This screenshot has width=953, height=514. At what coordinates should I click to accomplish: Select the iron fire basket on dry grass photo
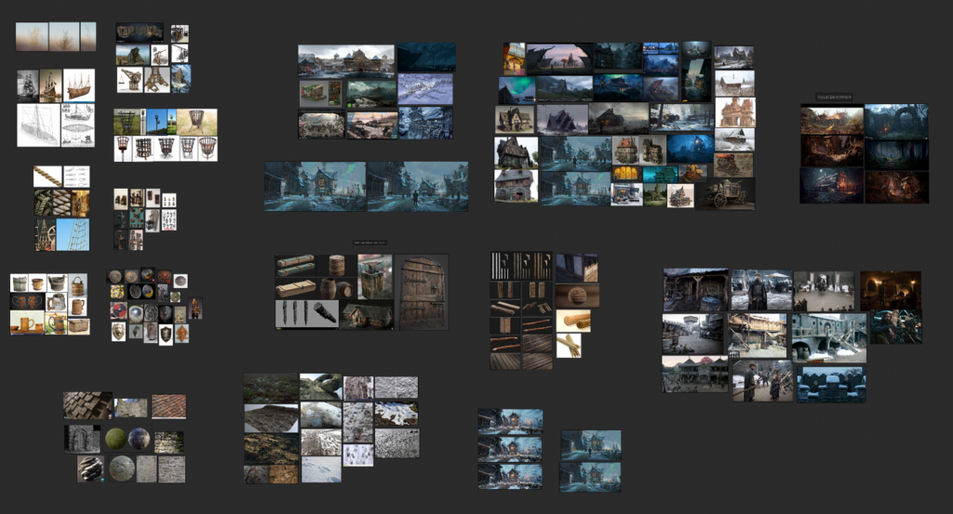197,122
